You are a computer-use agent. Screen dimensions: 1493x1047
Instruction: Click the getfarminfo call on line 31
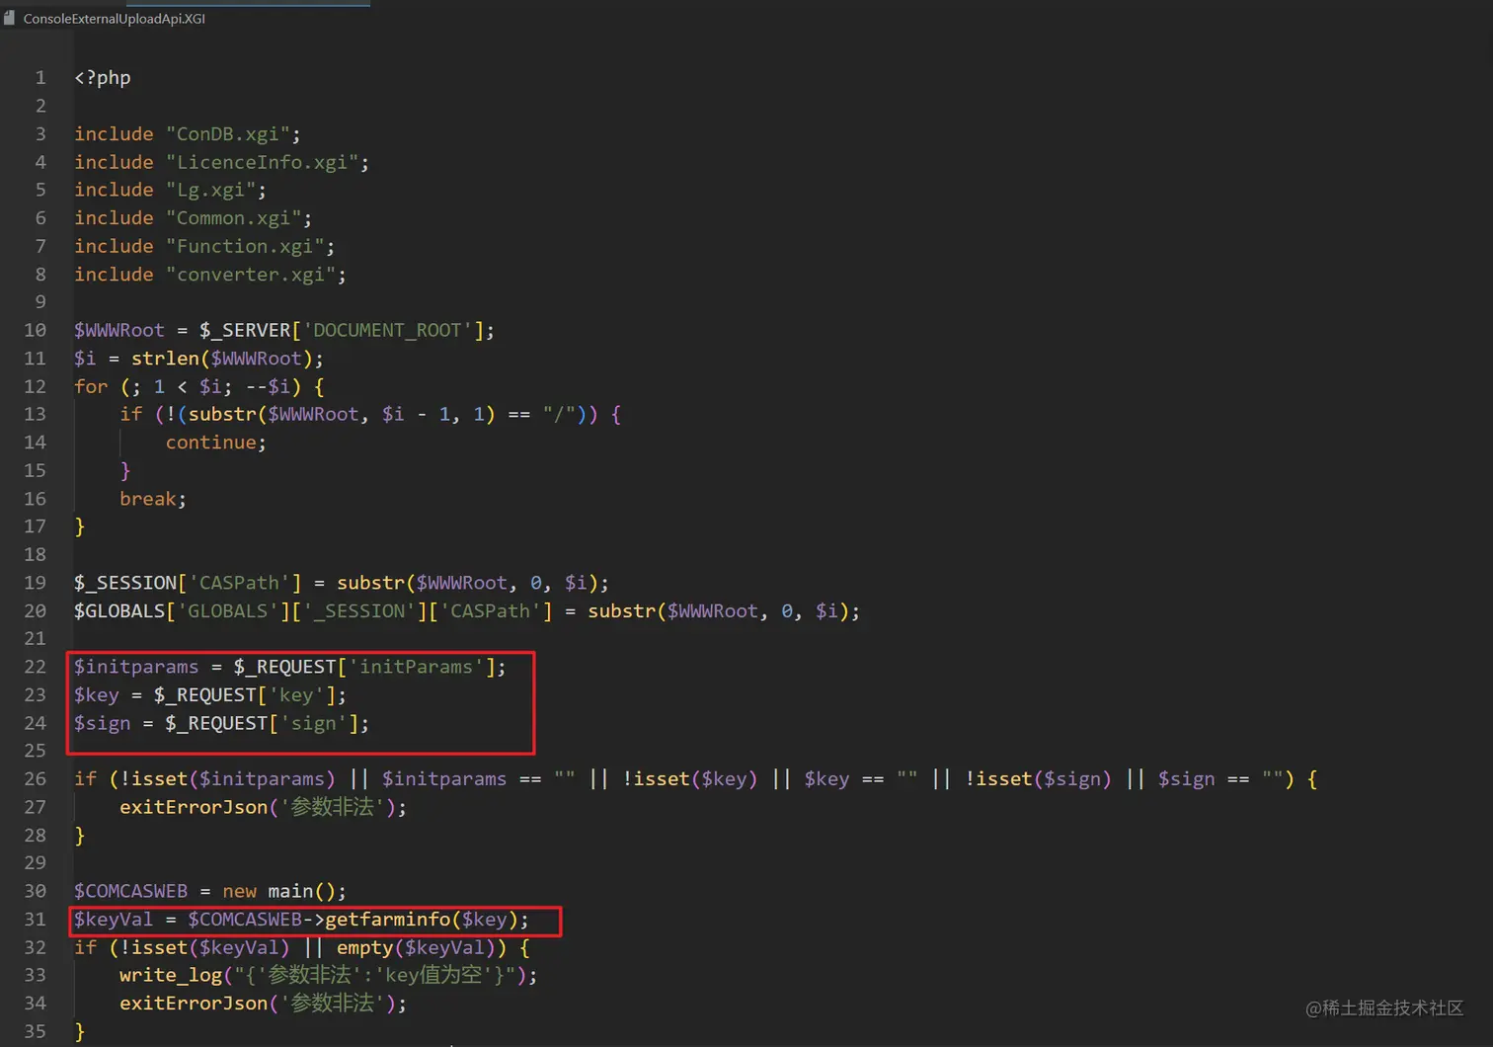tap(387, 920)
